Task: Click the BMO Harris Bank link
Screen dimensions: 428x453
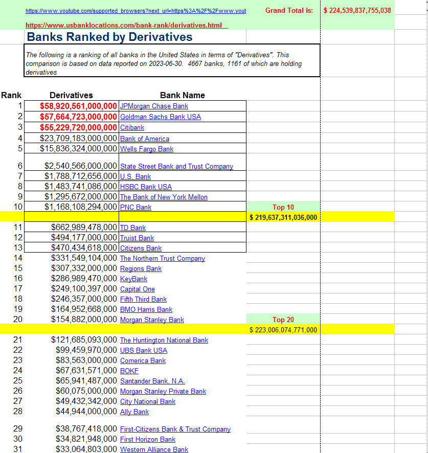Action: 146,310
